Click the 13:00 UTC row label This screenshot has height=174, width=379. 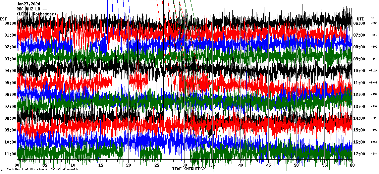pos(359,107)
